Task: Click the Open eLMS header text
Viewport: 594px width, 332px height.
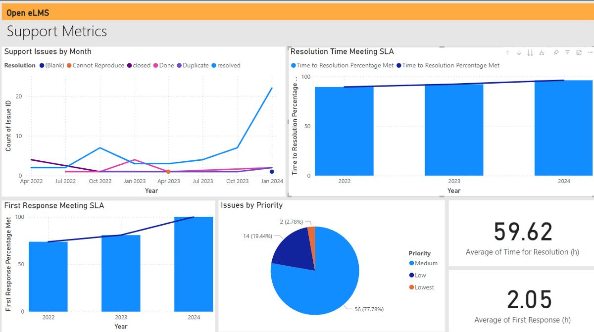Action: (28, 13)
